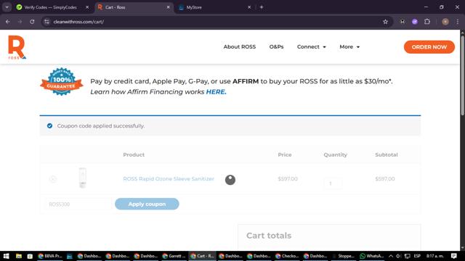This screenshot has width=465, height=261.
Task: Open a new browser tab
Action: point(262,7)
